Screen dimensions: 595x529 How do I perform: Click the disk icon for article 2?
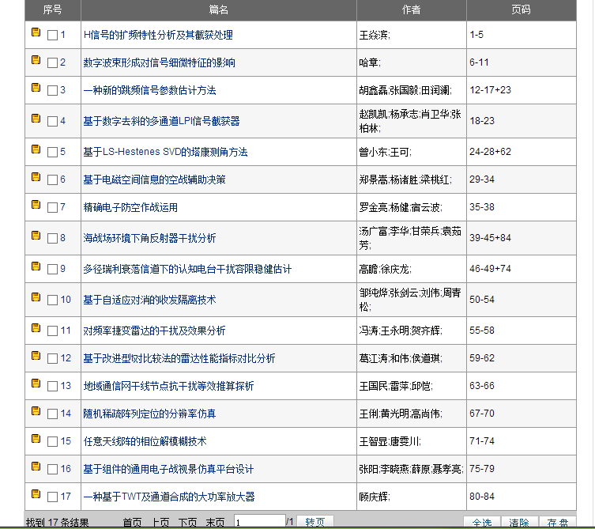click(x=36, y=60)
